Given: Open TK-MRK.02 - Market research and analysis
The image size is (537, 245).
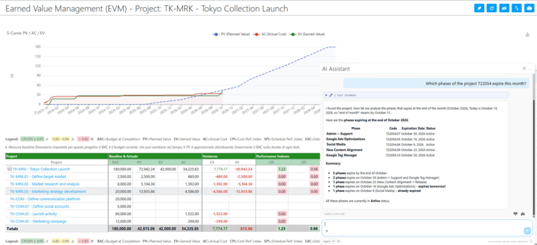Looking at the screenshot, I should 45,184.
